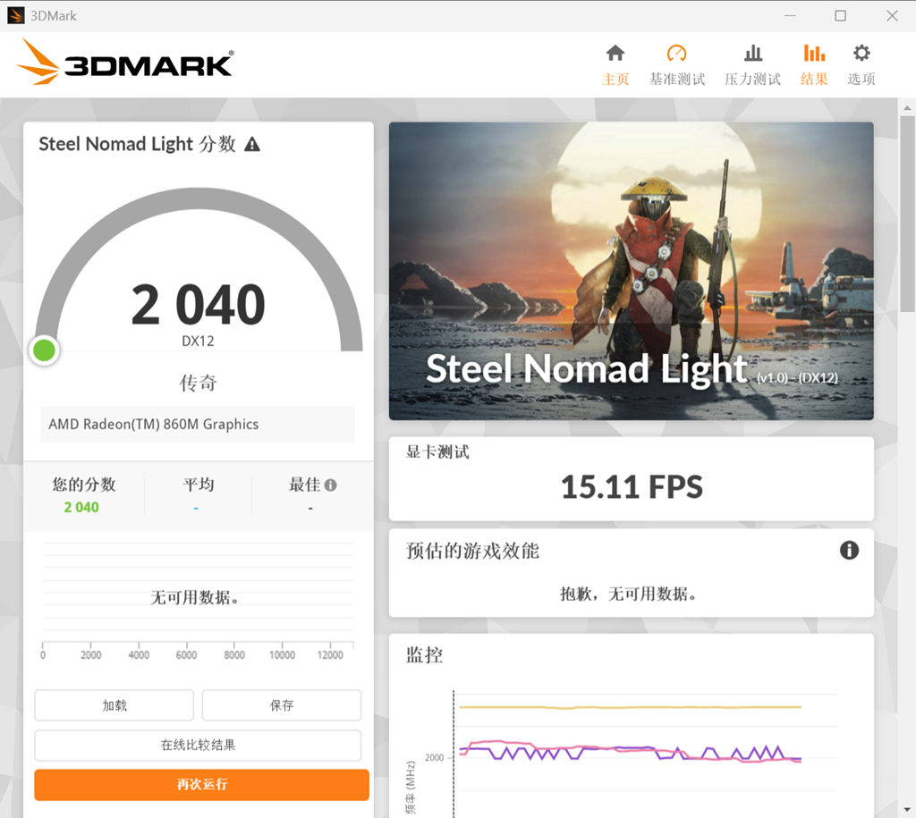The height and width of the screenshot is (818, 916).
Task: Click the 平均 column label
Action: [x=198, y=485]
